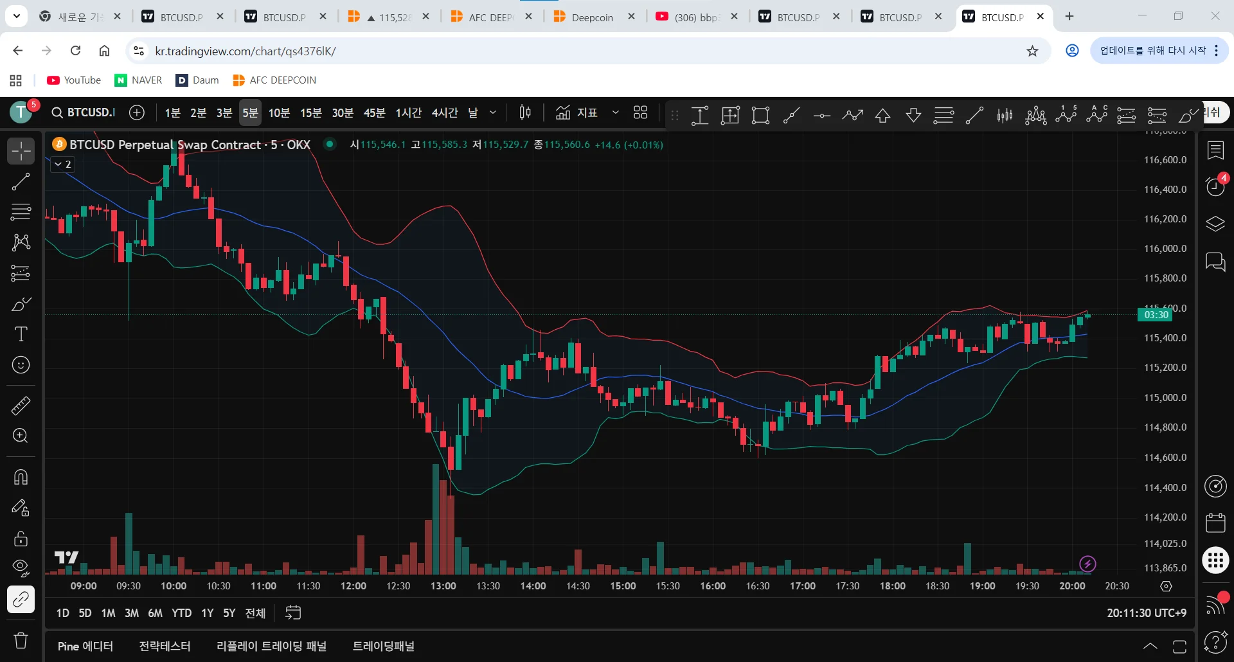Open the Pine 에디터 tab
The image size is (1234, 662).
[x=85, y=646]
